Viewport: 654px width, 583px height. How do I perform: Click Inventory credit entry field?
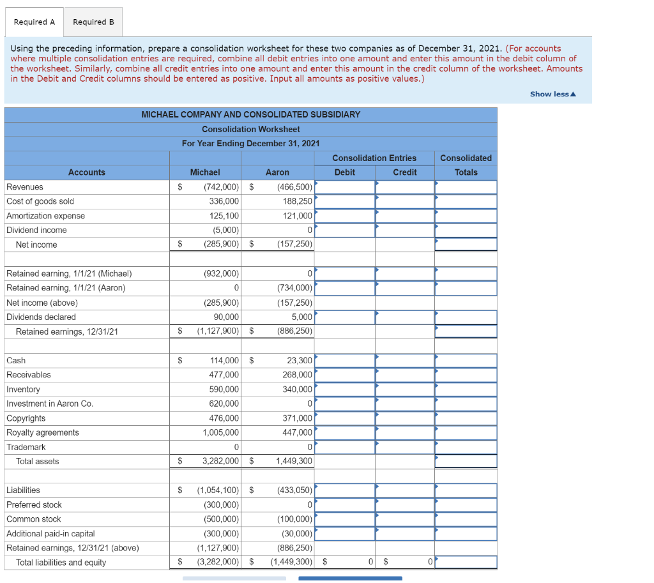(x=404, y=390)
